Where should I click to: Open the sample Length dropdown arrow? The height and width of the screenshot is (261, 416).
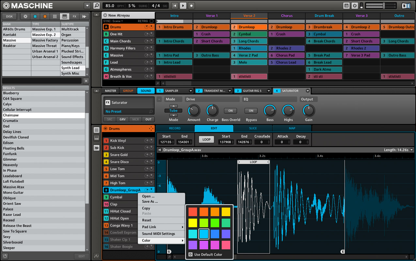(x=411, y=150)
